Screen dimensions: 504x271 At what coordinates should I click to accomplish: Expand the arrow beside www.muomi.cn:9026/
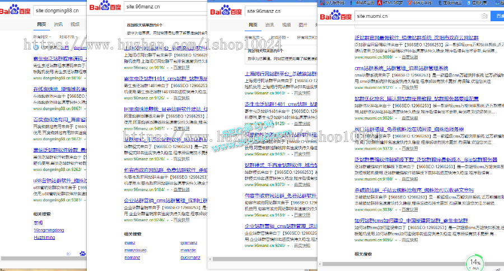pyautogui.click(x=396, y=118)
